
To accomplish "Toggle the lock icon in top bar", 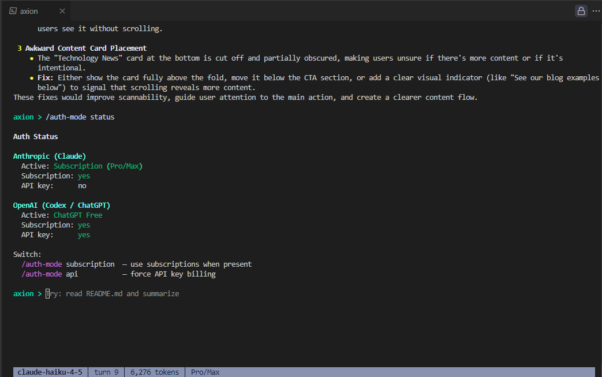I will coord(581,11).
